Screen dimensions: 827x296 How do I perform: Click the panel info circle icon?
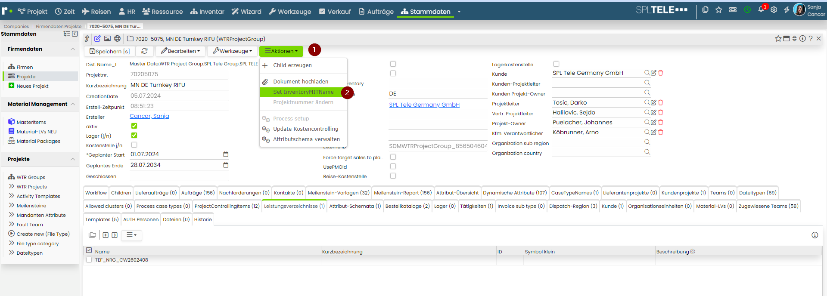pos(802,39)
